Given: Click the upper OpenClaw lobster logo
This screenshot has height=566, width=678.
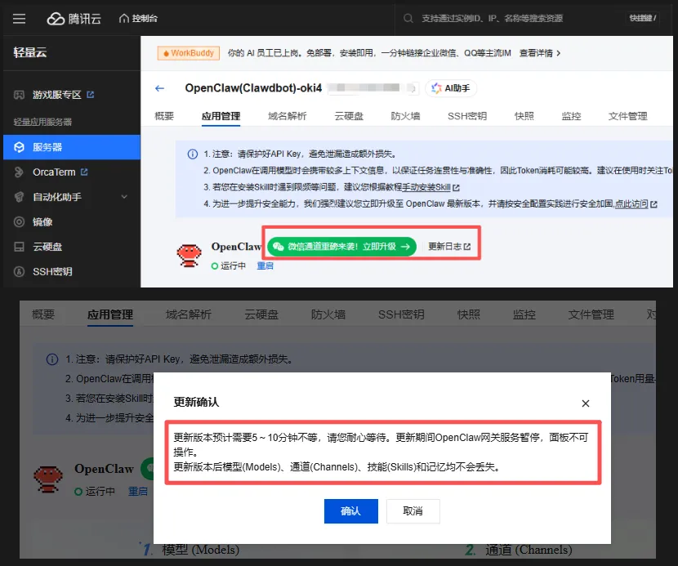Looking at the screenshot, I should (x=189, y=255).
